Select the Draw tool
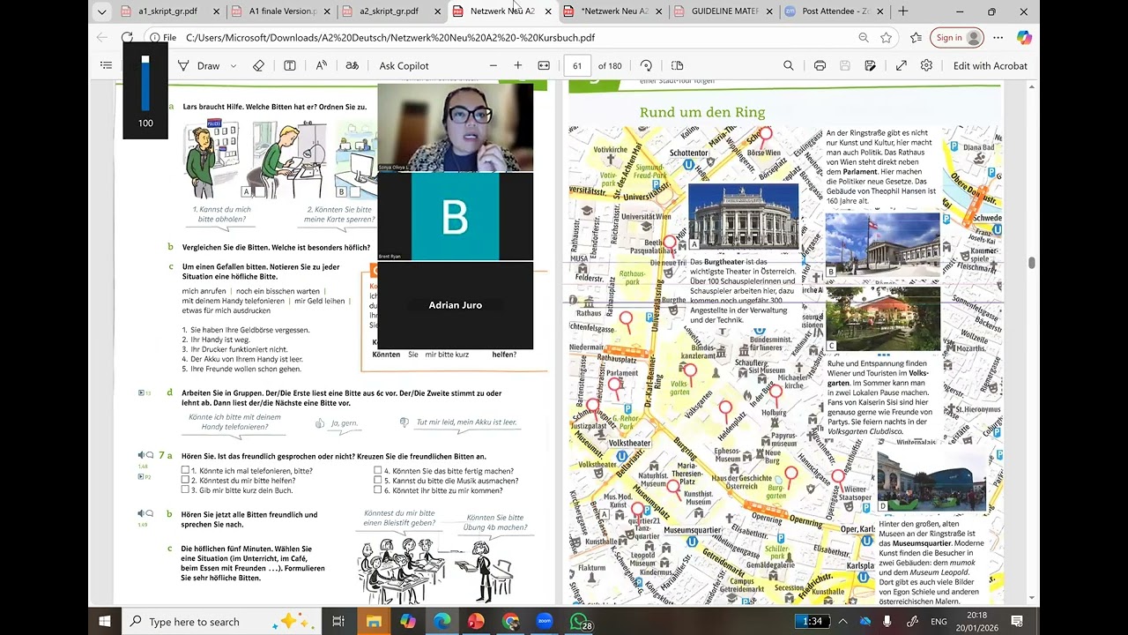 point(200,65)
